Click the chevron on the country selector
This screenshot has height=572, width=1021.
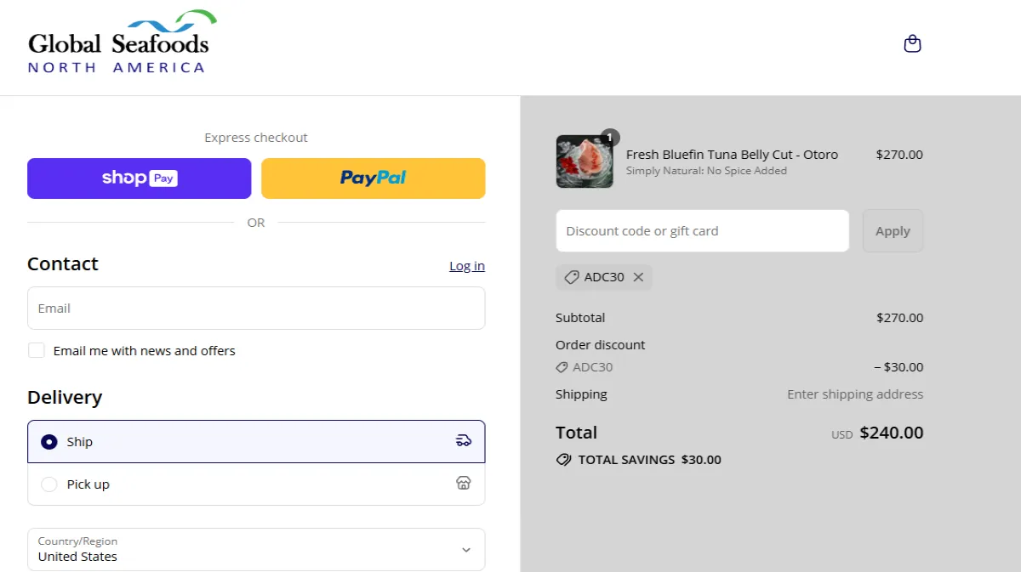pyautogui.click(x=466, y=550)
